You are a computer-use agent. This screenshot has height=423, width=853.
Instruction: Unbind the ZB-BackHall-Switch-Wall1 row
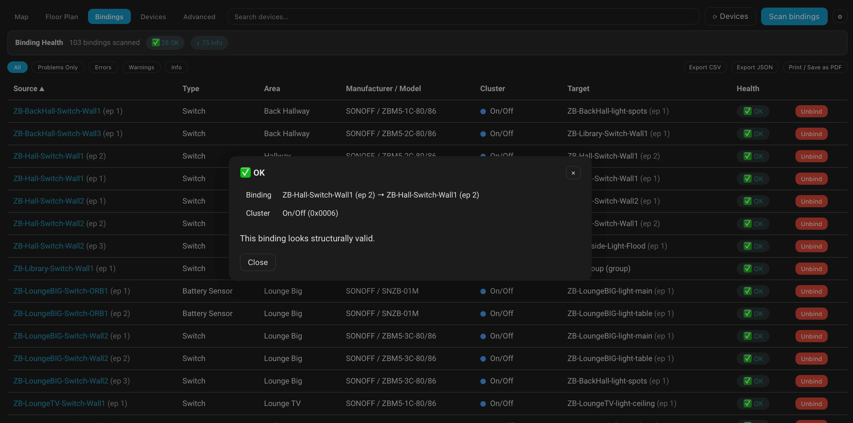pyautogui.click(x=811, y=111)
